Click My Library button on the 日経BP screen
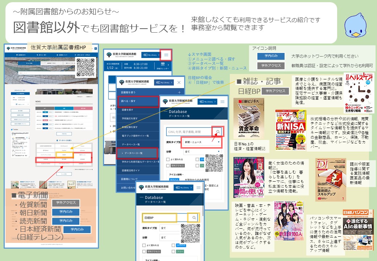 [x=184, y=187]
